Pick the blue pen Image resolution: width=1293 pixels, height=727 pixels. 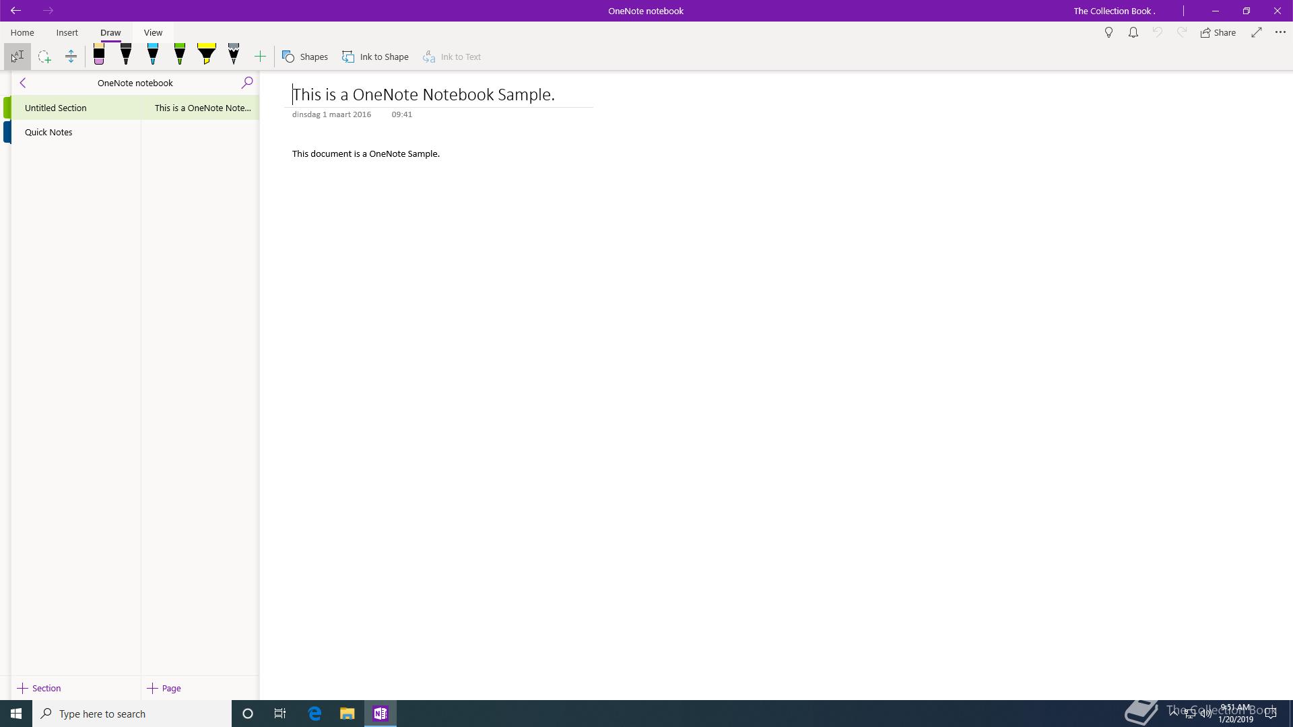tap(153, 55)
